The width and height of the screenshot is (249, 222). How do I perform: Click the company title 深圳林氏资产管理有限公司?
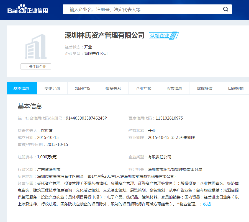point(105,35)
